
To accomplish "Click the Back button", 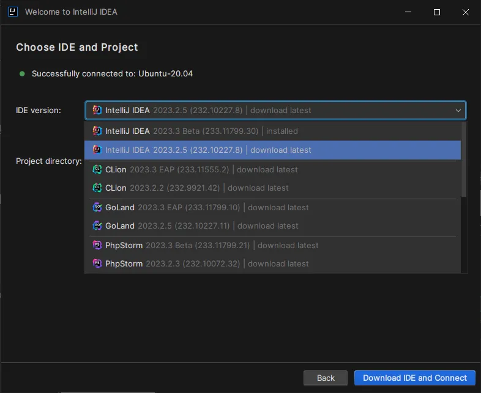I will (x=326, y=378).
